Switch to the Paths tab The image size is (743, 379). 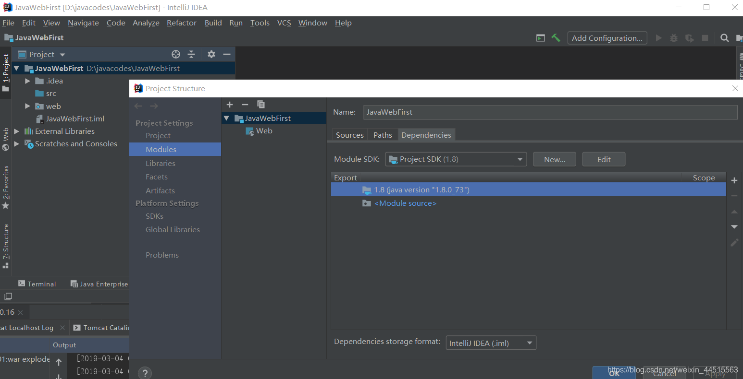(383, 135)
